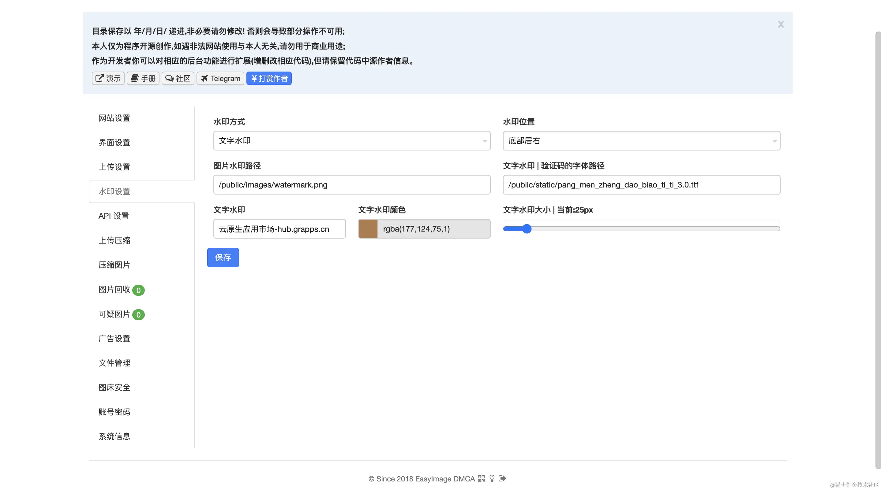
Task: Click the logout arrow icon in footer
Action: (x=502, y=478)
